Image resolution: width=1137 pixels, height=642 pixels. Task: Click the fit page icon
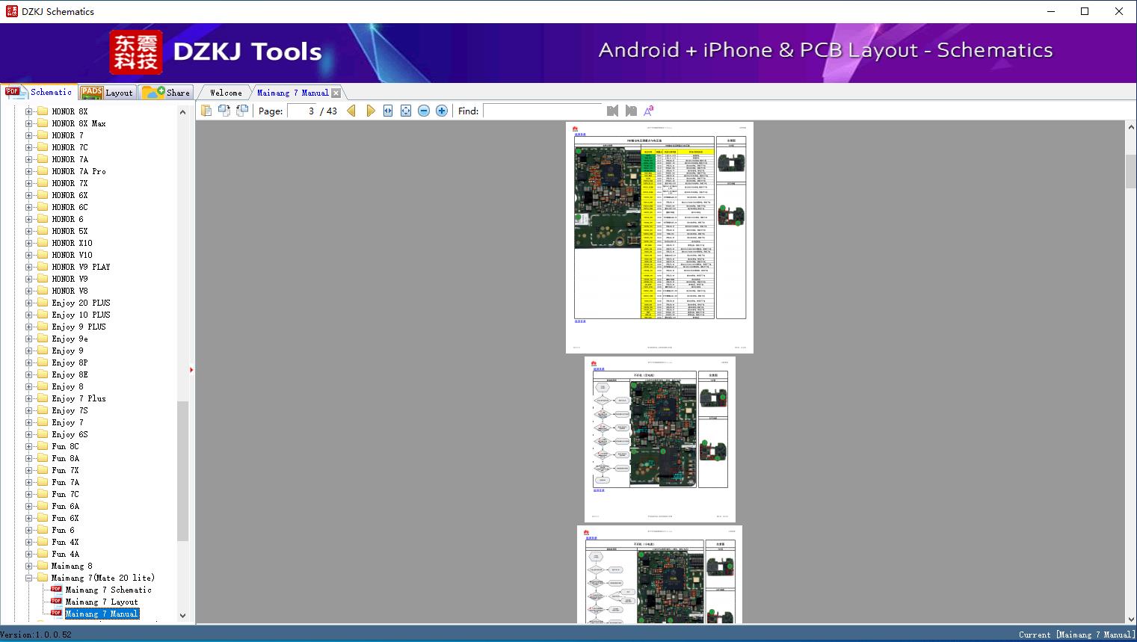[406, 111]
